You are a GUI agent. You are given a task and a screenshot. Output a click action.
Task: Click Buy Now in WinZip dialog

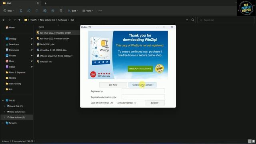113,85
